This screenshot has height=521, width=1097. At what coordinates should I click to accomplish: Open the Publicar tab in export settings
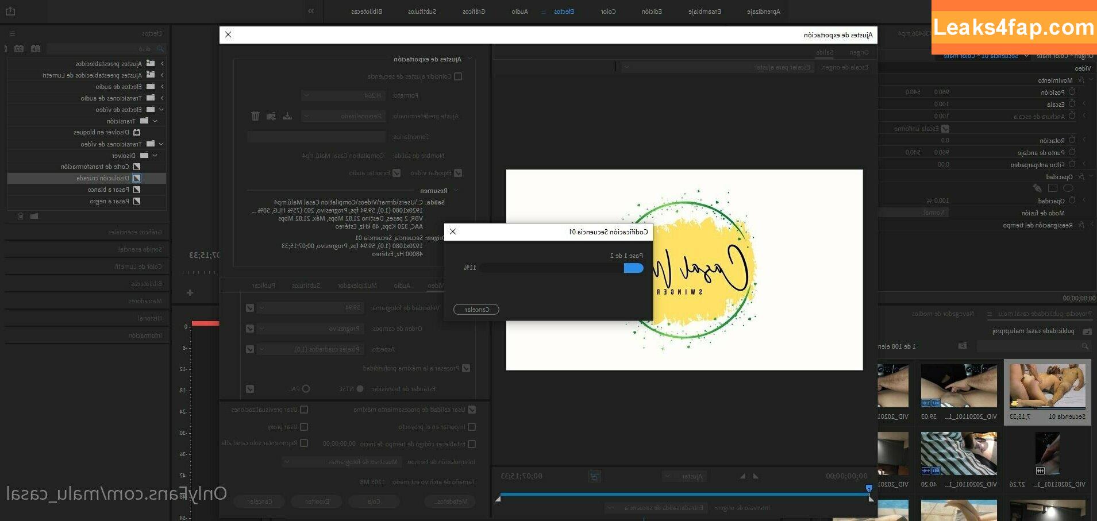click(263, 285)
